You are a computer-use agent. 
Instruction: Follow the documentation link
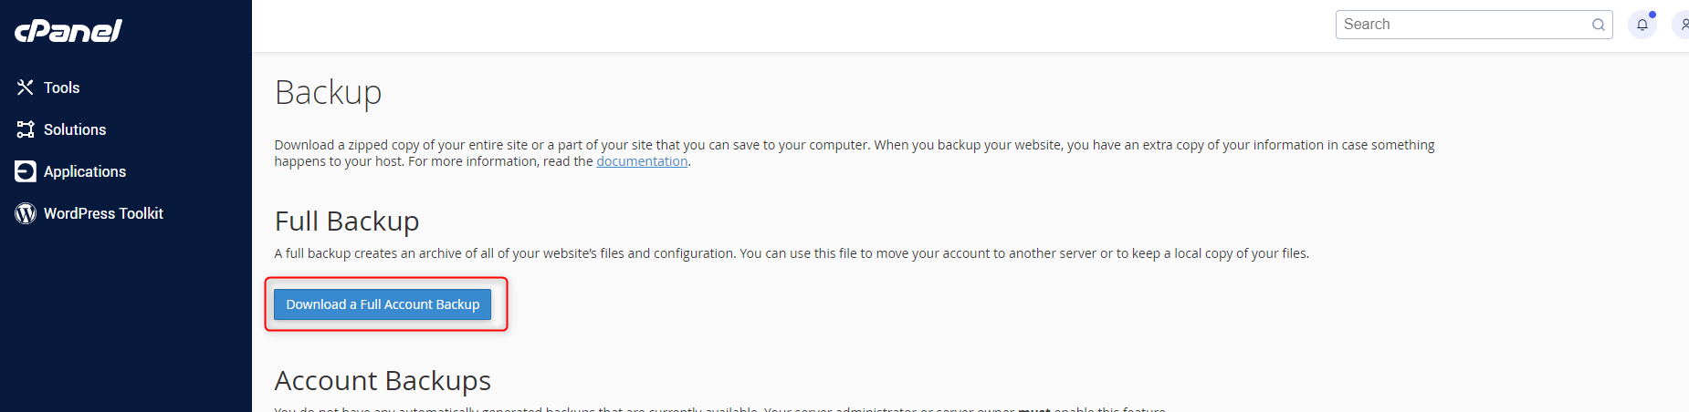(x=642, y=161)
